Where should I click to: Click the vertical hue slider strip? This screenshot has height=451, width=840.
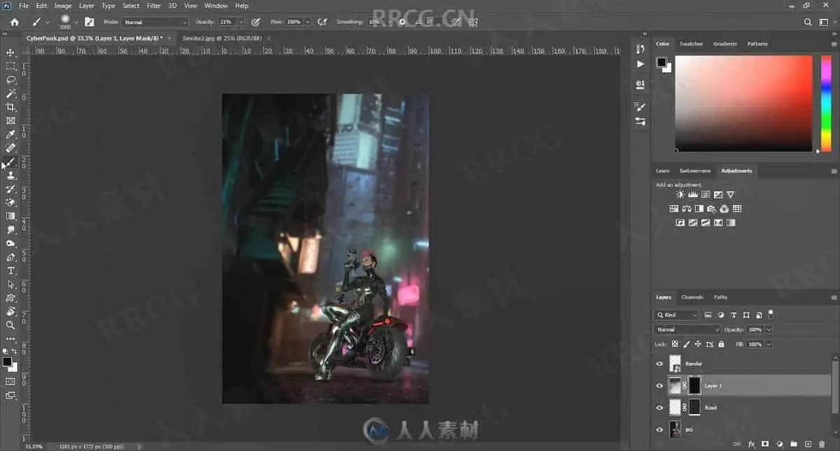[x=826, y=103]
